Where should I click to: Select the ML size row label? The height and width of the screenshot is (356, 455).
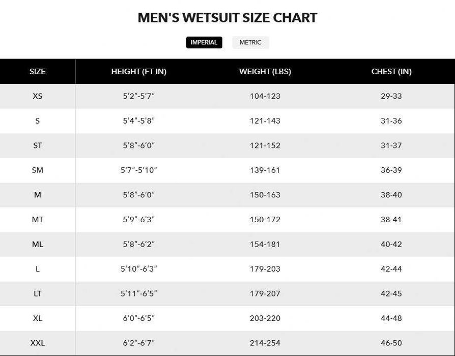38,244
